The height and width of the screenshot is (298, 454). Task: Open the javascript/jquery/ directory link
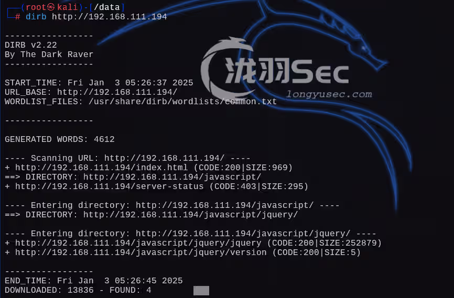(x=190, y=215)
